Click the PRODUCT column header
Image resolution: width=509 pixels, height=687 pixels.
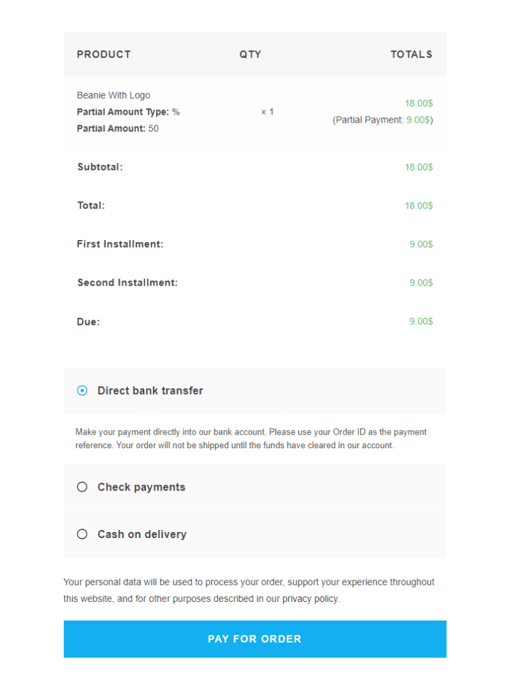(104, 54)
